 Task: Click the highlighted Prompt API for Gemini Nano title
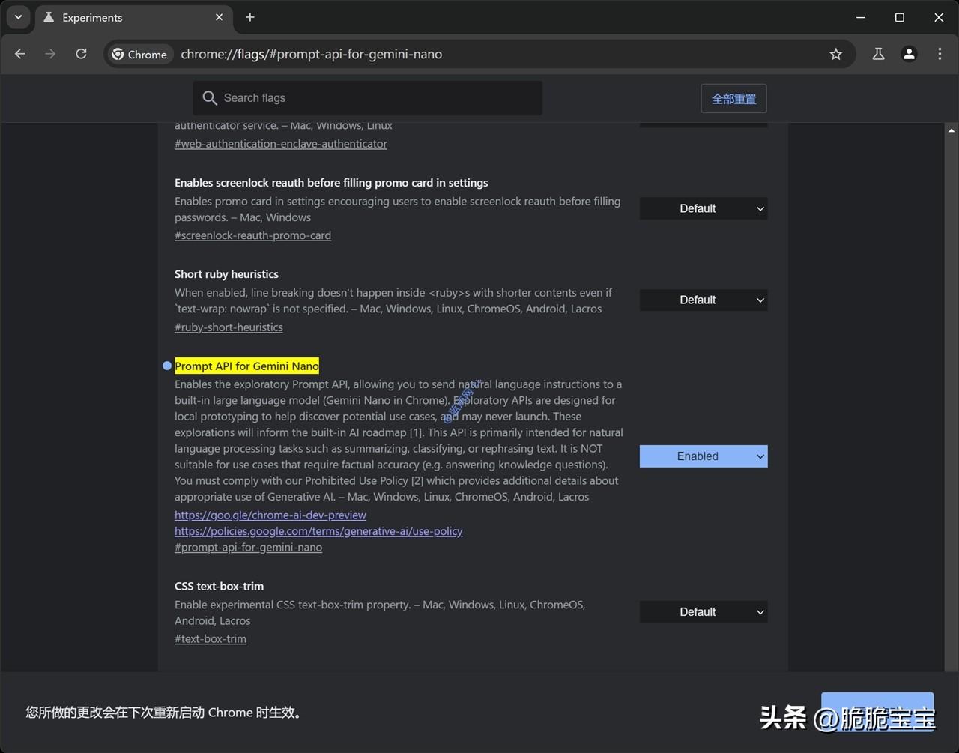(246, 366)
